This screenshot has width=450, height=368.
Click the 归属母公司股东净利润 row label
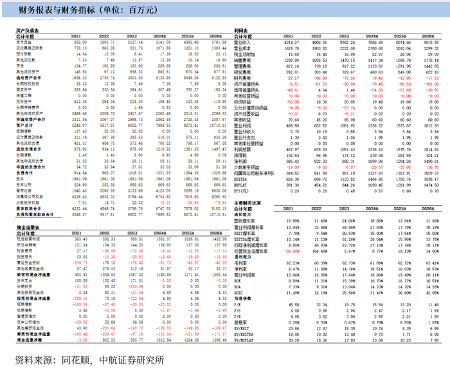coord(254,173)
